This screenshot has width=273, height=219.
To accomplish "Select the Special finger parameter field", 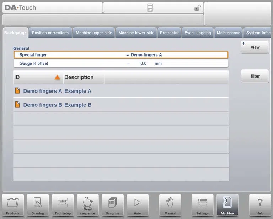I will [x=121, y=55].
